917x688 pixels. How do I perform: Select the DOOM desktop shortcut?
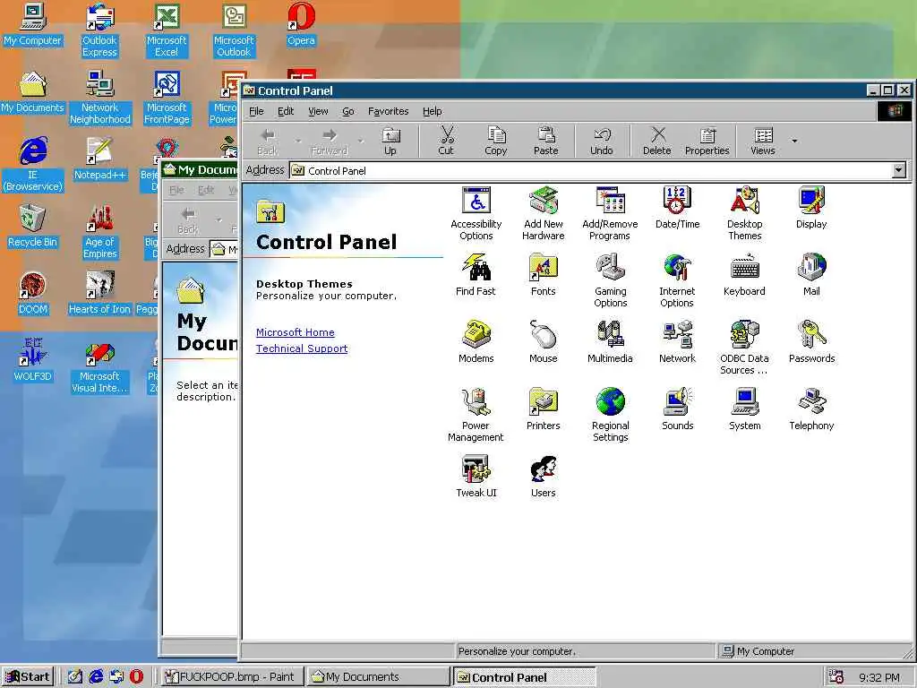pyautogui.click(x=33, y=294)
